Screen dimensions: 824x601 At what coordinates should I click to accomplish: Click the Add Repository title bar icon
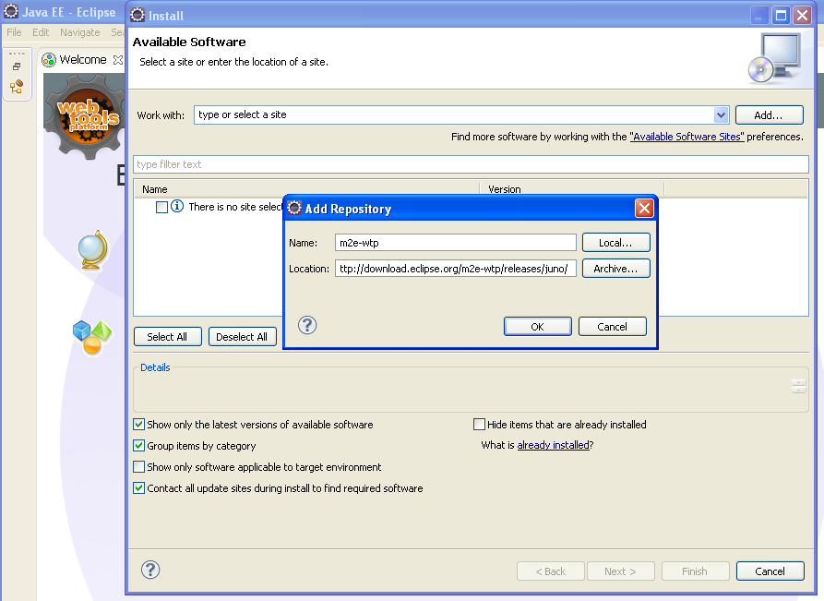(293, 208)
